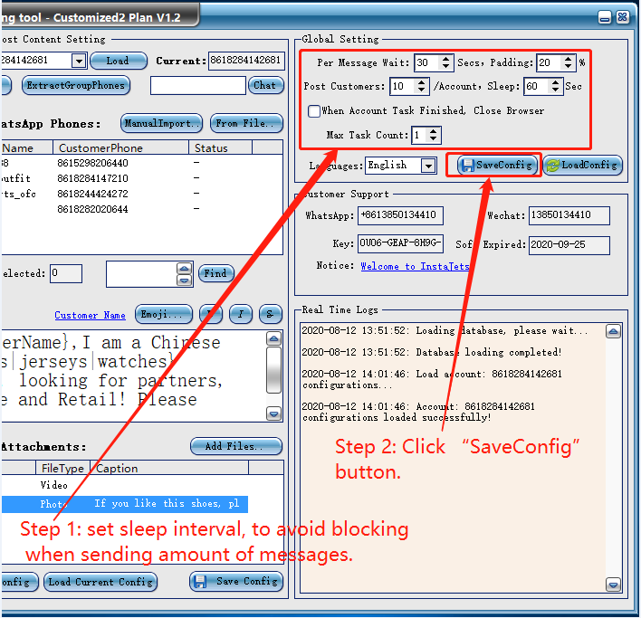Image resolution: width=641 pixels, height=618 pixels.
Task: Click the bottom Save Config button
Action: [x=236, y=581]
